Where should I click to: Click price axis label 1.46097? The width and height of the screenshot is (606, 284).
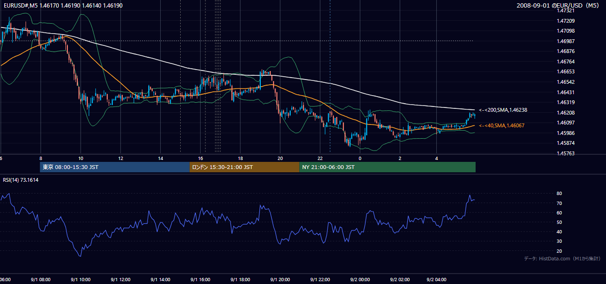coord(566,123)
